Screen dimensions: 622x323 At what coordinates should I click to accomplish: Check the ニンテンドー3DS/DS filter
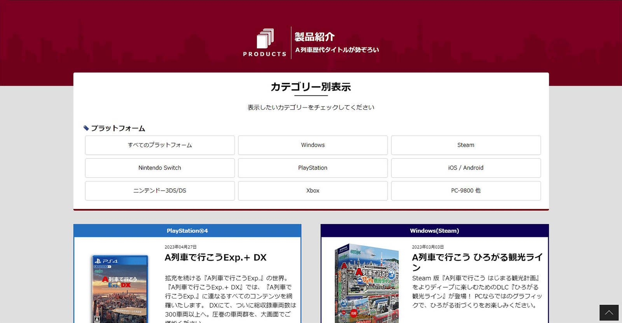pos(160,191)
